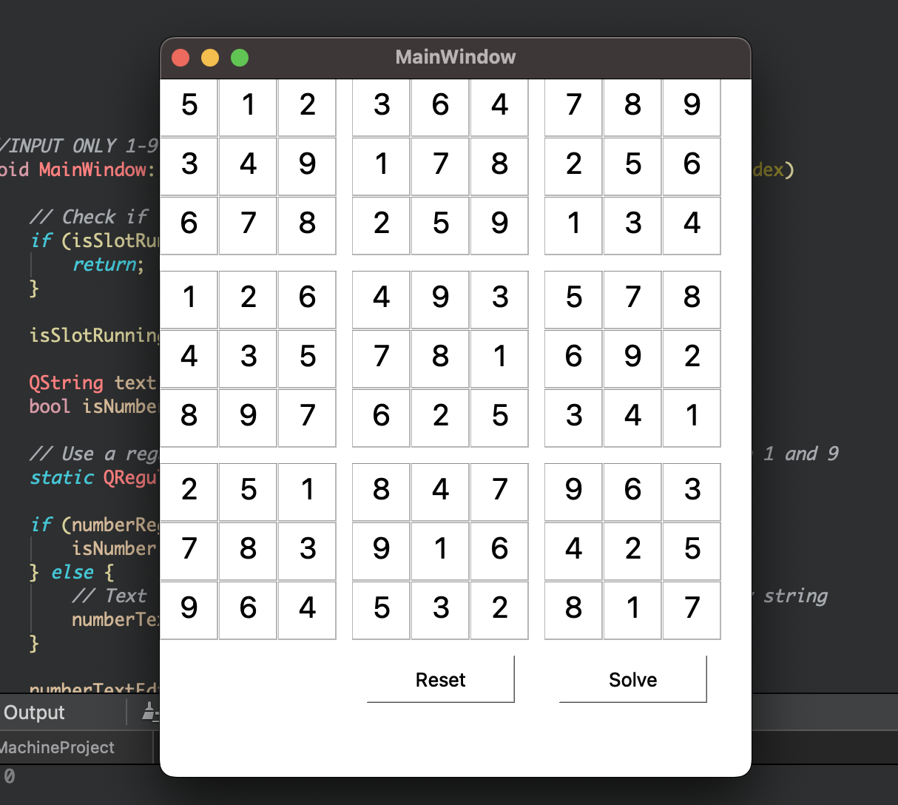Click the cell showing 2 starting the seventh row
The image size is (898, 805).
pyautogui.click(x=189, y=491)
